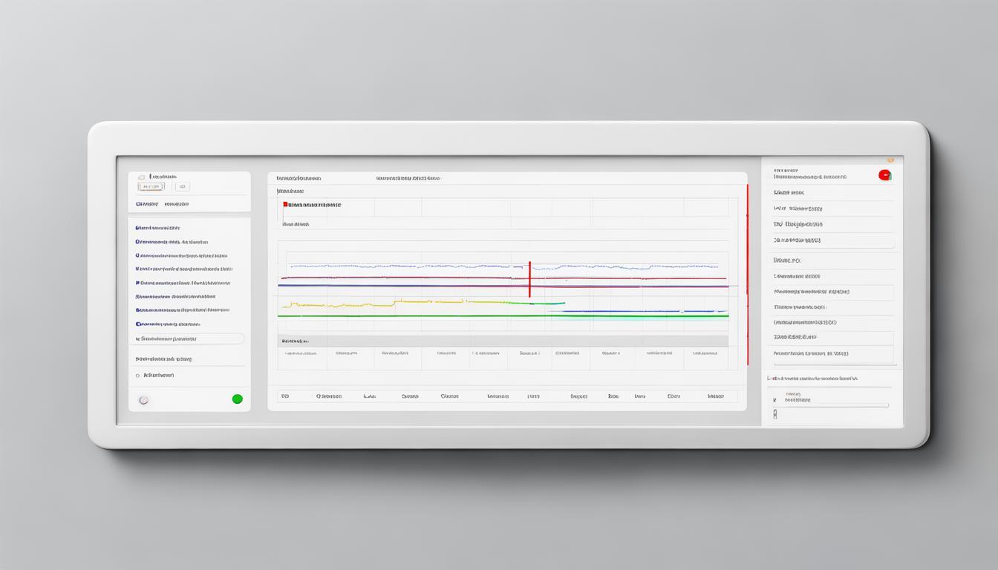Viewport: 998px width, 570px height.
Task: Click the first entry in the chart's bottom row
Action: (285, 396)
